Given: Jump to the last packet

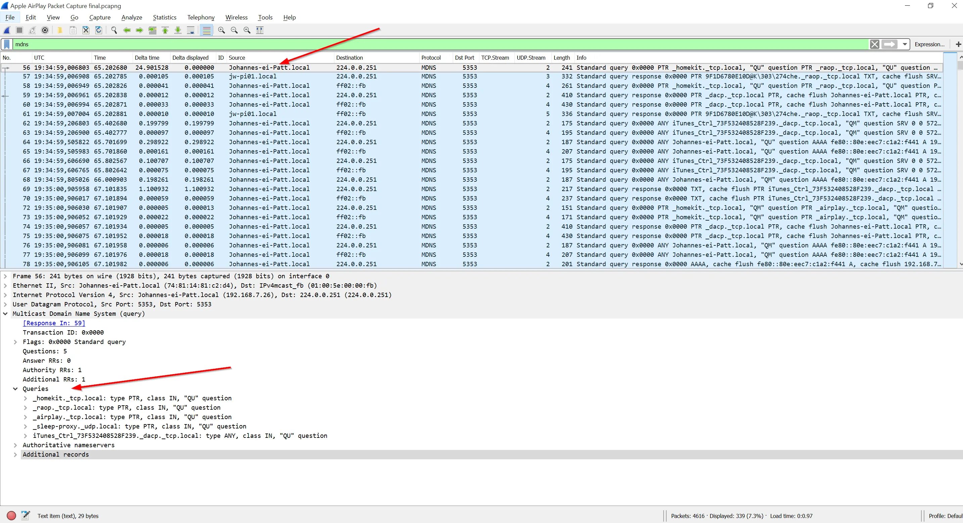Looking at the screenshot, I should (178, 30).
